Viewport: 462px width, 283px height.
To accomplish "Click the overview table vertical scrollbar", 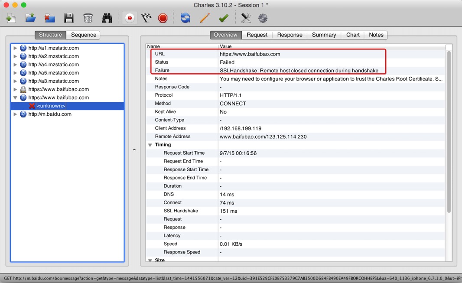I will (449, 132).
